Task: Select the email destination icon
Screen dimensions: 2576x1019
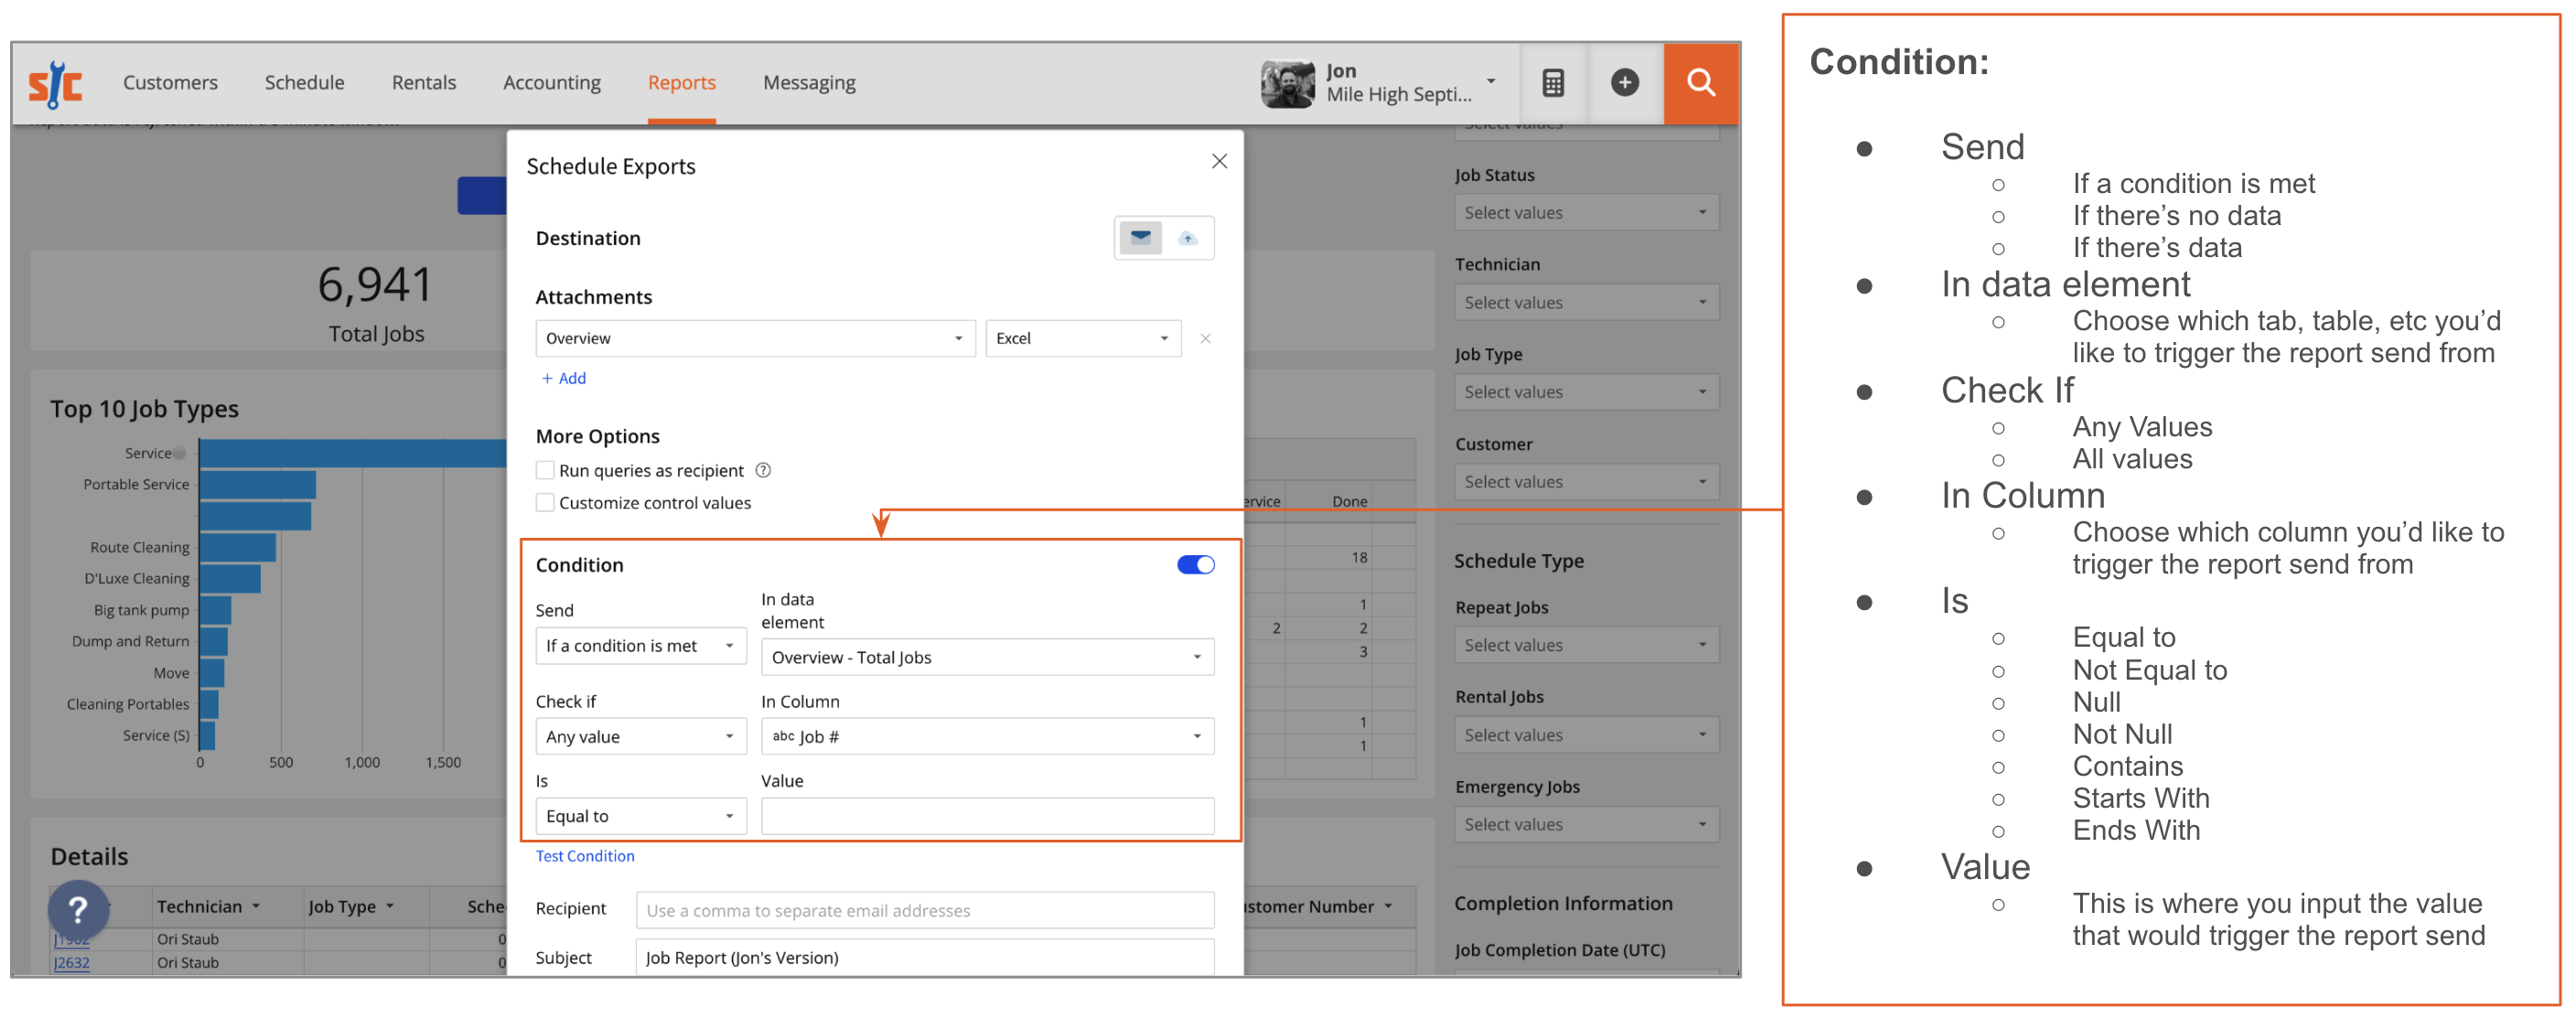Action: 1140,238
